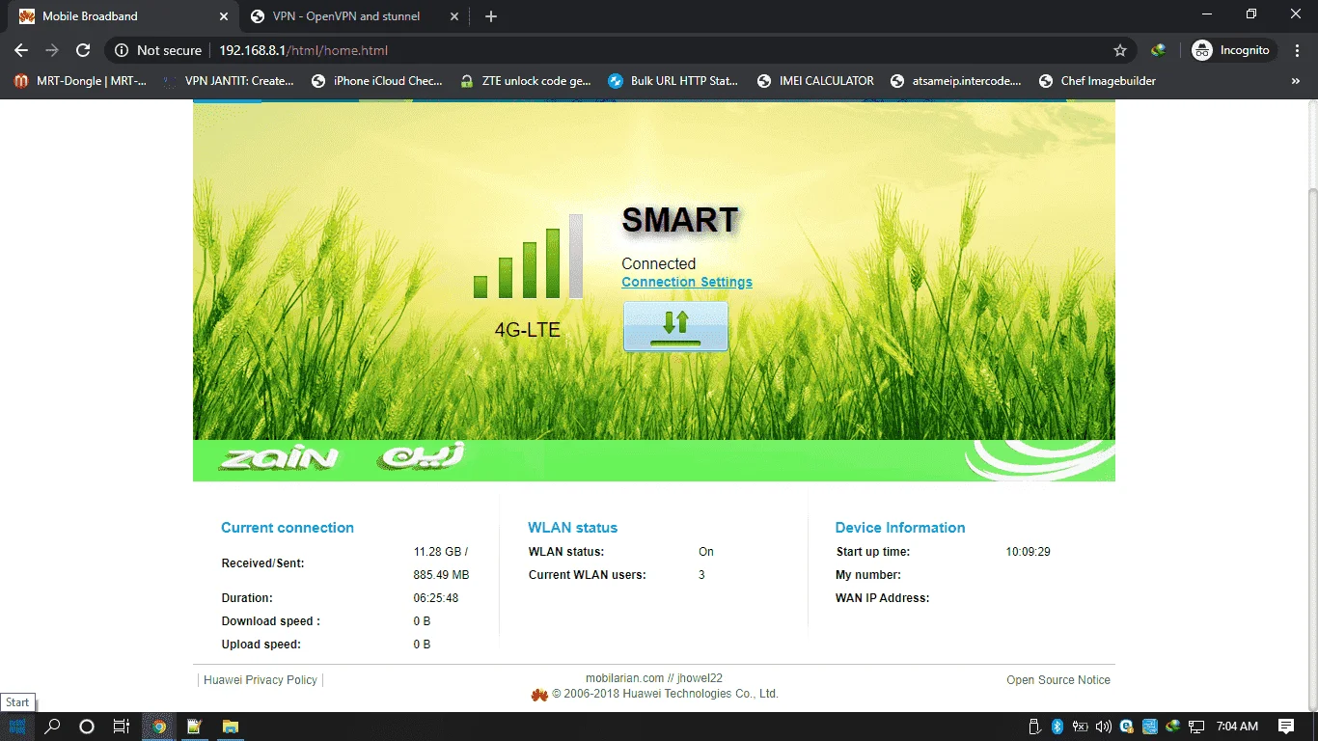
Task: Click the Not secure site info indicator
Action: (x=158, y=50)
